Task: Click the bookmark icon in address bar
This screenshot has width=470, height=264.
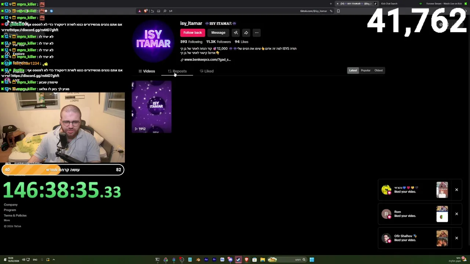Action: pyautogui.click(x=338, y=11)
